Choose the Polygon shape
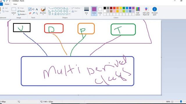Viewport: 186px width, 104px height. [64, 8]
